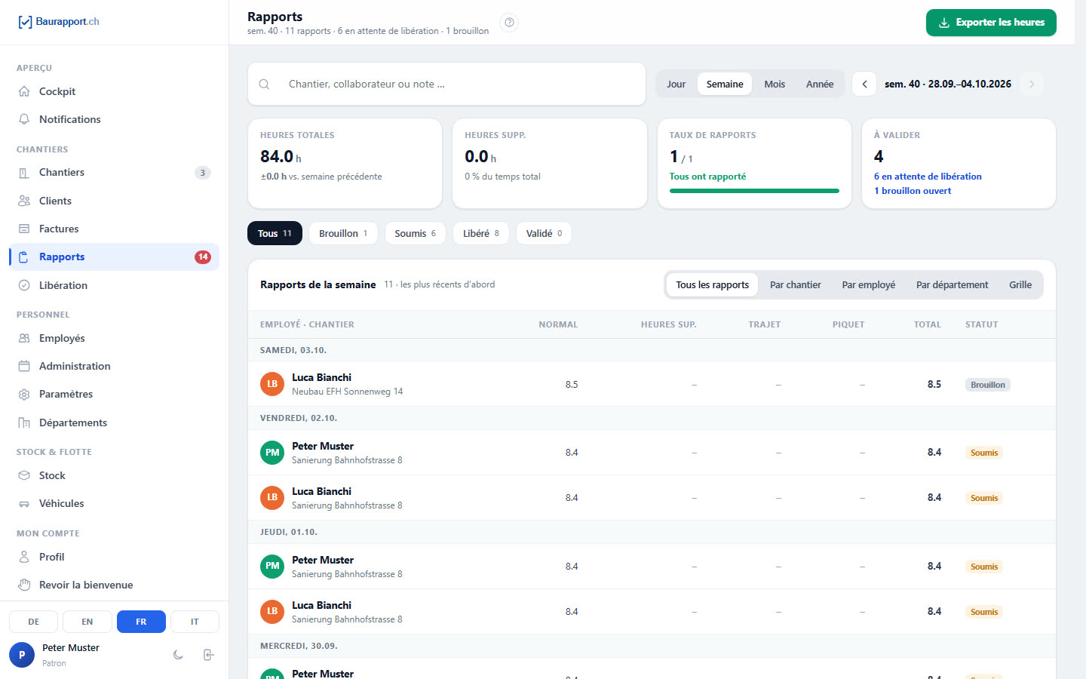Click the logout icon beside Peter Muster
Image resolution: width=1086 pixels, height=679 pixels.
209,655
